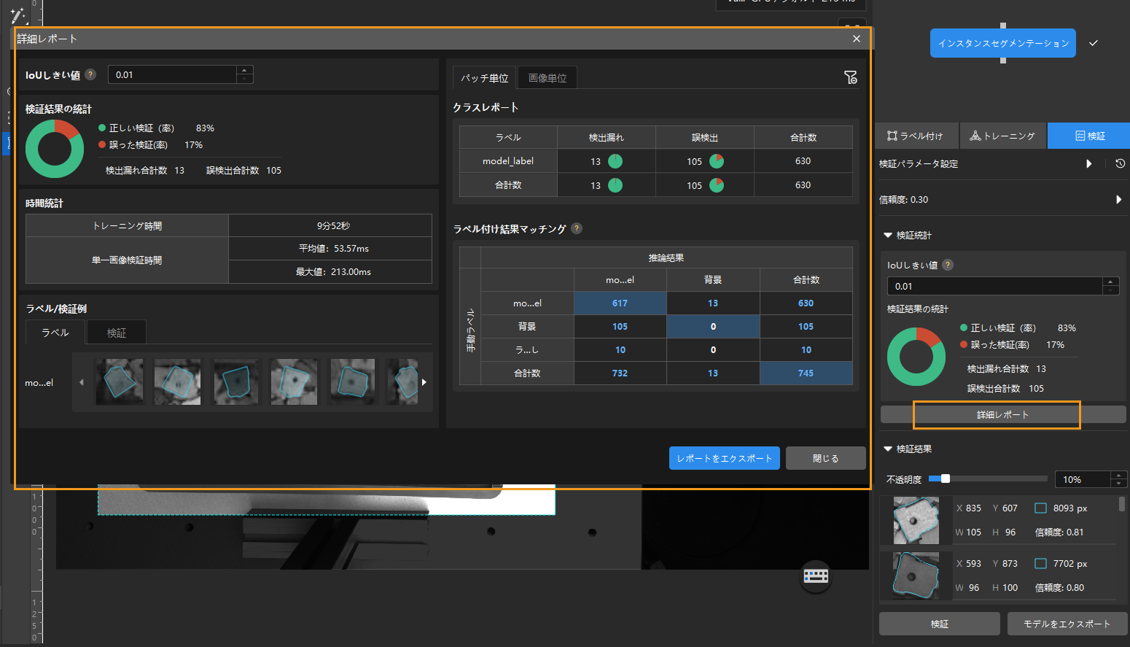Select the validation examples tab
1130x647 pixels.
[x=117, y=333]
